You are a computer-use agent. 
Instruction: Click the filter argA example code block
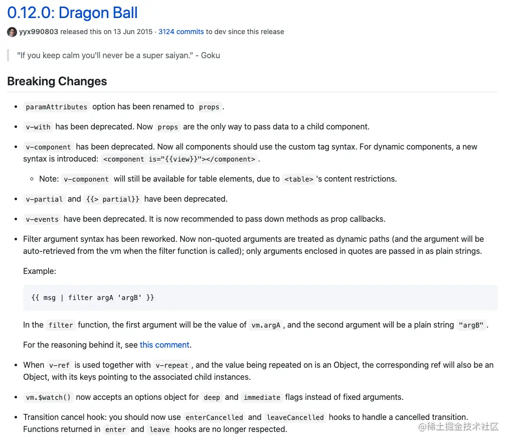(x=260, y=298)
